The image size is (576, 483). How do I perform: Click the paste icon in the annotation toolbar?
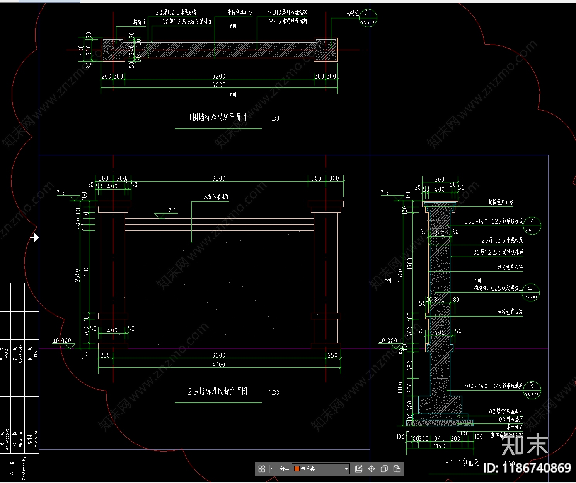(397, 469)
